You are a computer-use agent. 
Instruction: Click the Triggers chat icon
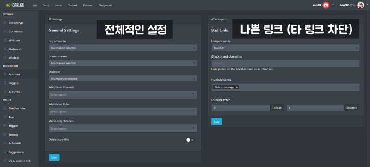click(x=5, y=126)
